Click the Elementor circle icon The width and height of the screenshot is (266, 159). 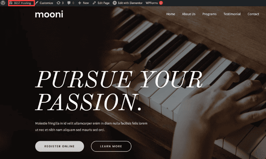point(115,3)
